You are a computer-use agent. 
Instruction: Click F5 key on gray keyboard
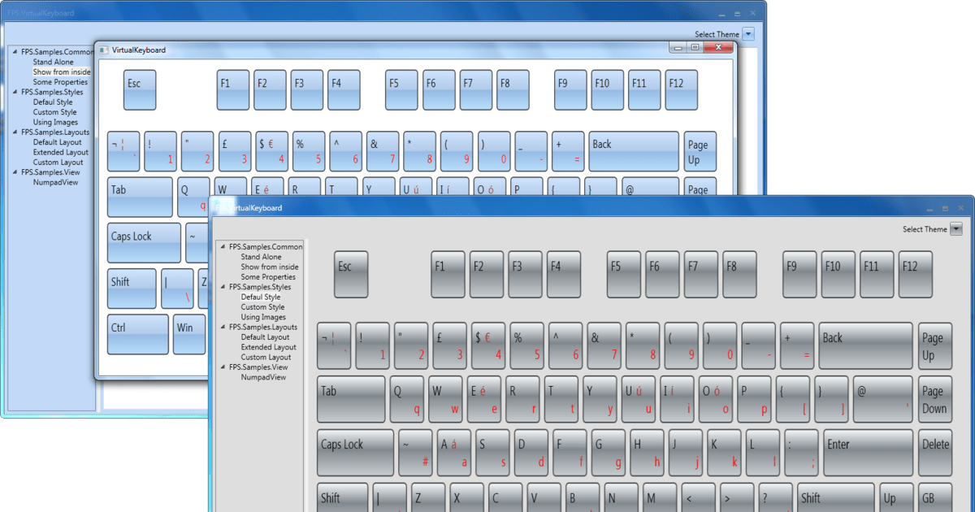tap(624, 275)
